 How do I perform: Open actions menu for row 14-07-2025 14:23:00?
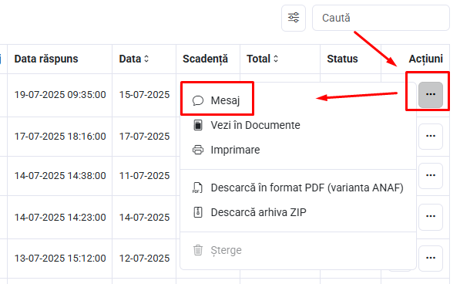click(x=431, y=217)
